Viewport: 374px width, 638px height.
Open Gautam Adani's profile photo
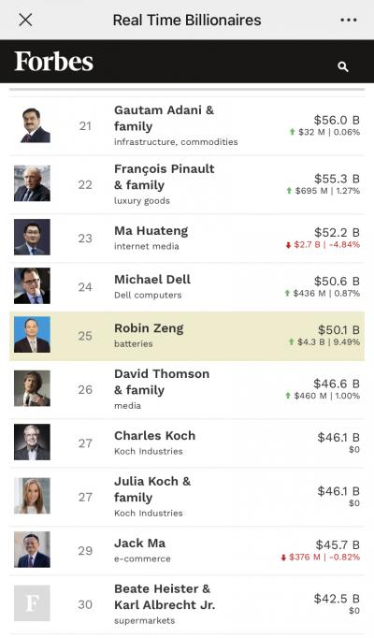tap(32, 125)
